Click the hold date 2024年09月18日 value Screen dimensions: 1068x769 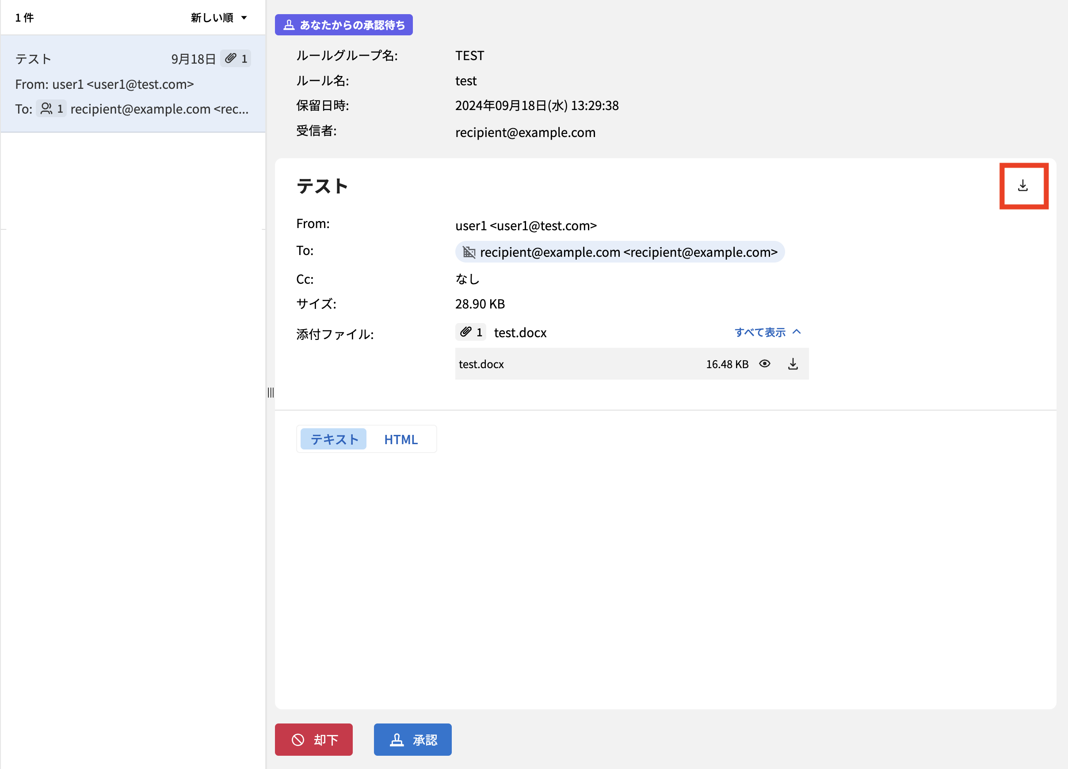[537, 106]
